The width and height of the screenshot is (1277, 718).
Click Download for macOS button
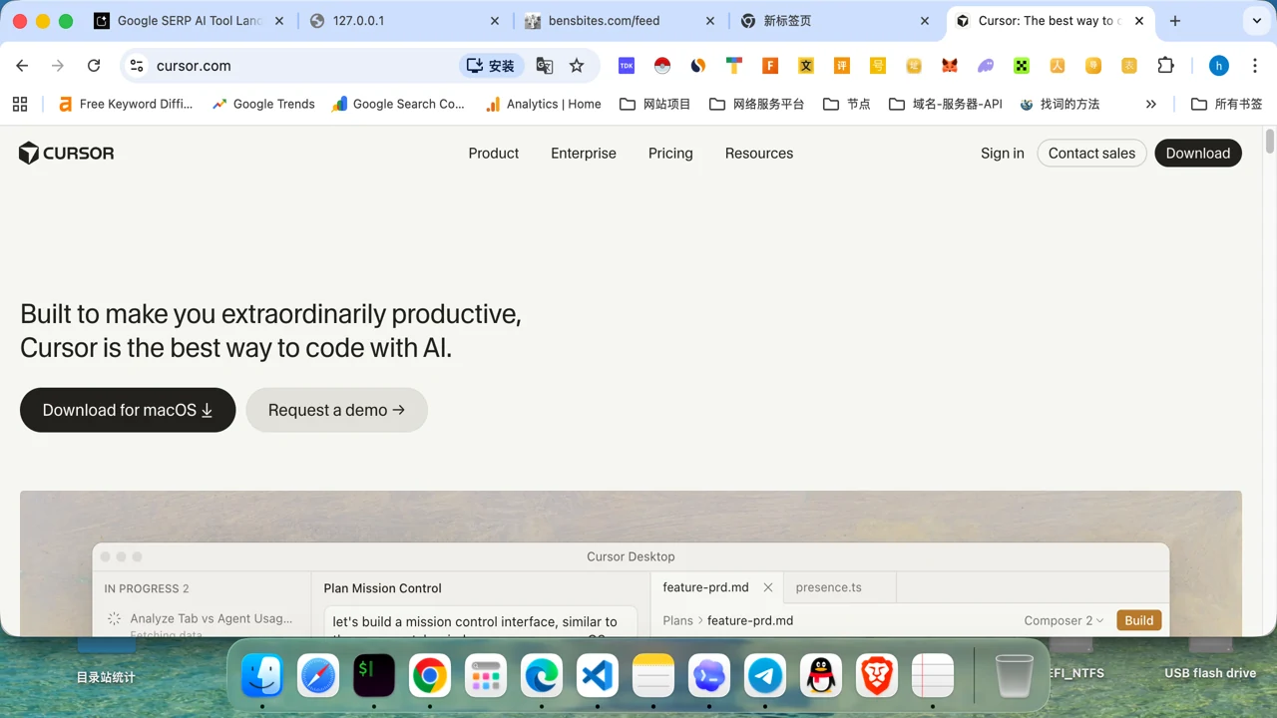click(x=128, y=410)
